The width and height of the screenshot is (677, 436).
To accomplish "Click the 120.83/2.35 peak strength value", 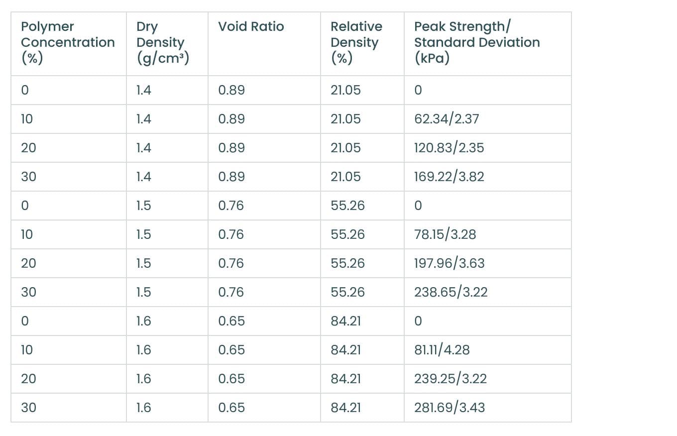I will click(x=449, y=148).
